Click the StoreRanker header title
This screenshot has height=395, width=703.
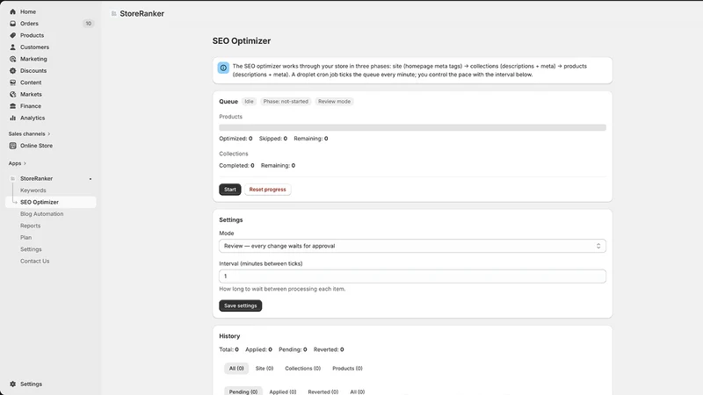(142, 13)
